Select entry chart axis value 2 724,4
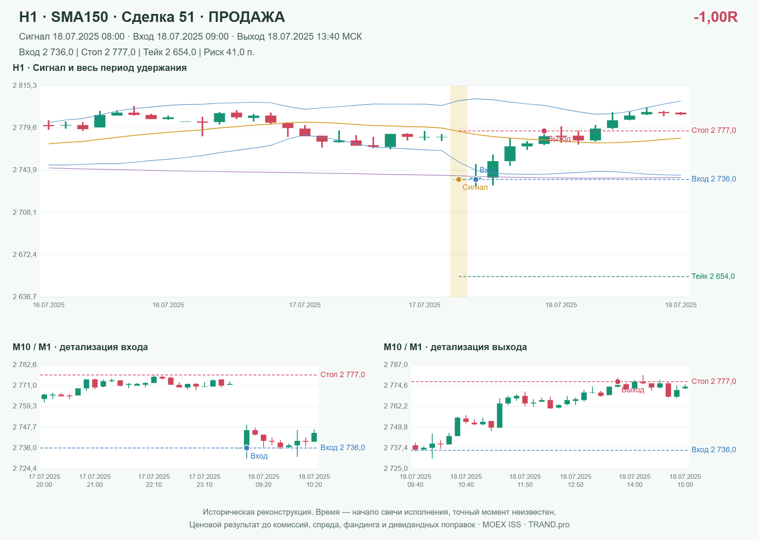Image resolution: width=759 pixels, height=540 pixels. click(x=24, y=469)
